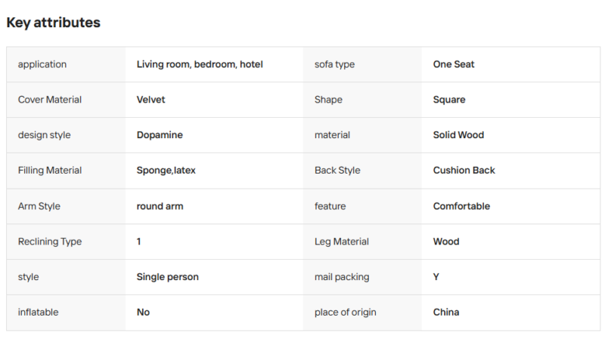Click the Cushion Back value
The image size is (605, 339).
click(x=464, y=171)
